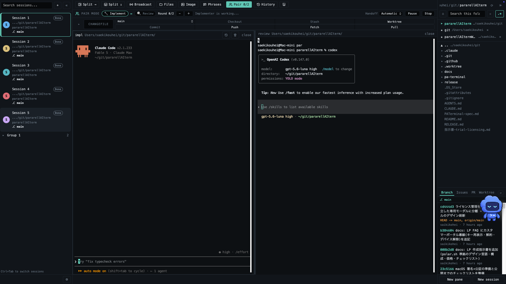Split the pane right with Split →
This screenshot has width=506, height=284.
point(87,4)
